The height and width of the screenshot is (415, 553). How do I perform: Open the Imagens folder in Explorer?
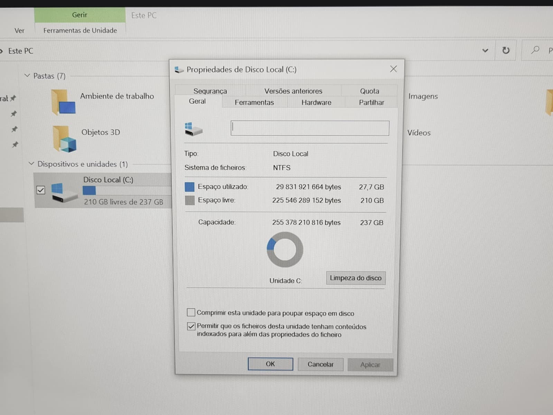[423, 96]
